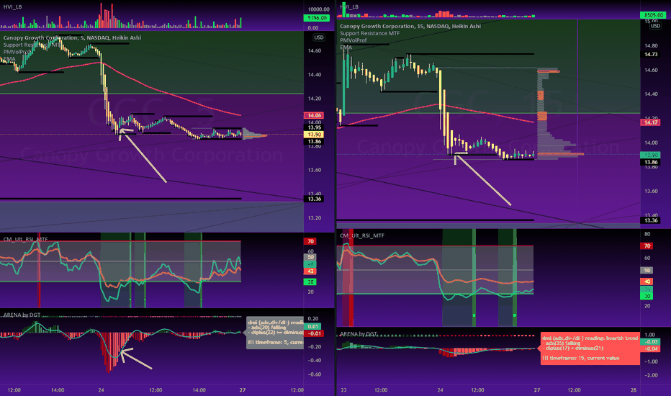Click the red 14.17 EMA label in the right chart
671x396 pixels.
pos(651,123)
